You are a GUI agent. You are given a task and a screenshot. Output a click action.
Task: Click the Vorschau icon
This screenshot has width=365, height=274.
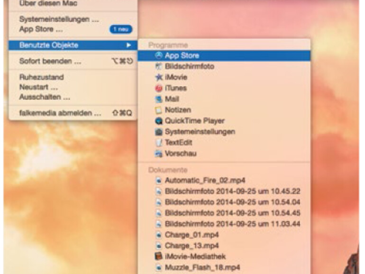[158, 154]
